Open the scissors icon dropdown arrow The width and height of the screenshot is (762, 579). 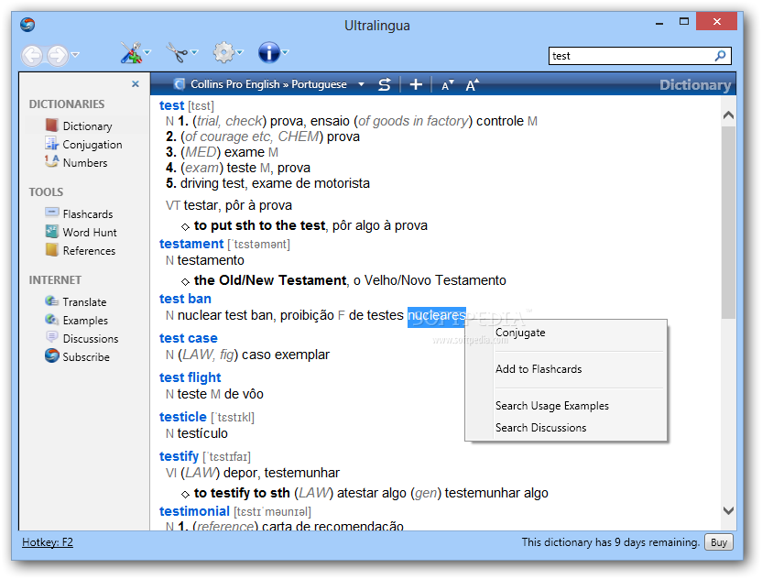click(x=194, y=52)
